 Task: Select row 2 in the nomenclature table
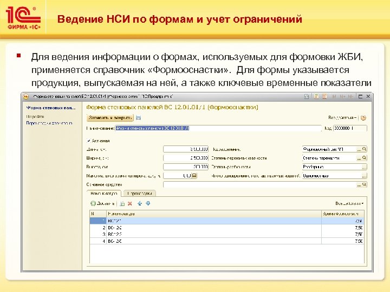(x=226, y=228)
